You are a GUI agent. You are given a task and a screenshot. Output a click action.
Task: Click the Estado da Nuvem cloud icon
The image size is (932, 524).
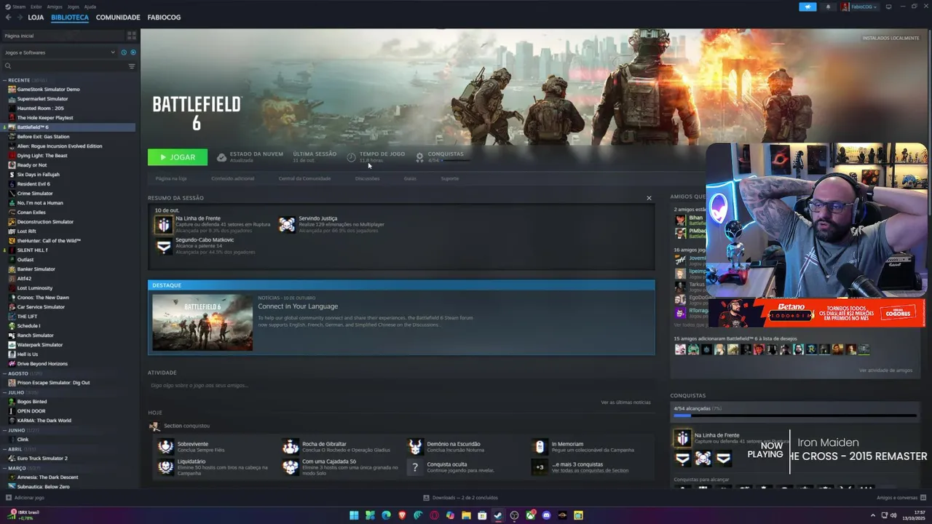(x=221, y=157)
